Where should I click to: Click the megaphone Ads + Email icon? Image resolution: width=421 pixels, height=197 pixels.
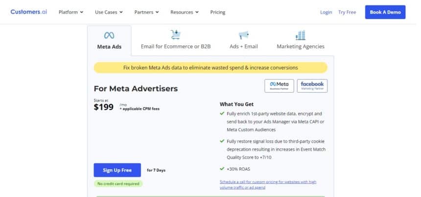[243, 35]
